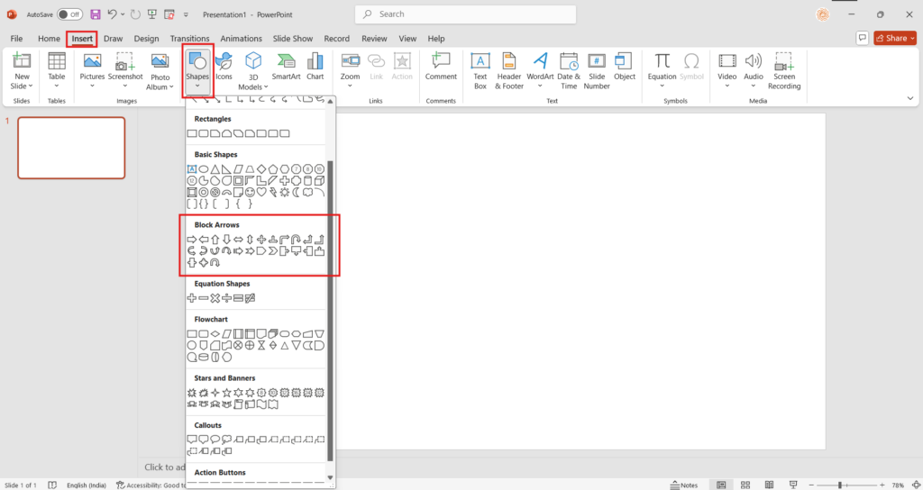Click the SmartArt icon in ribbon
923x490 pixels.
pyautogui.click(x=287, y=67)
